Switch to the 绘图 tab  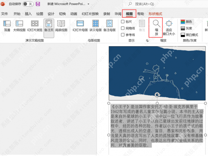coord(40,14)
